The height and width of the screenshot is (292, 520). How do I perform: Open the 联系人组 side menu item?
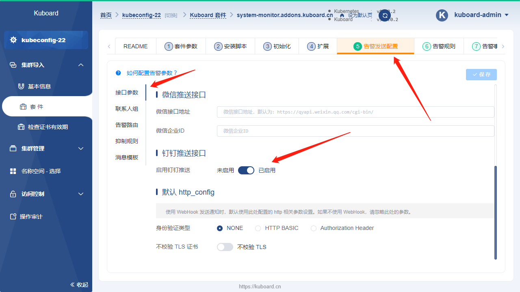pos(127,109)
